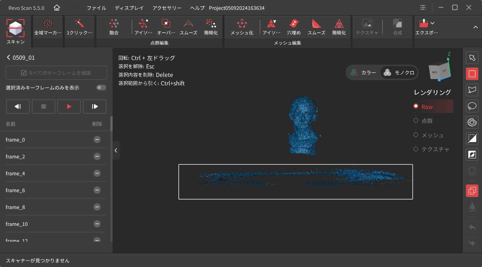Open the アクセサリー menu
The image size is (482, 267).
(167, 8)
